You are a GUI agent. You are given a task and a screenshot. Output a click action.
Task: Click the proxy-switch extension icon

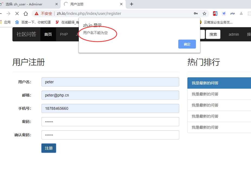tap(241, 13)
